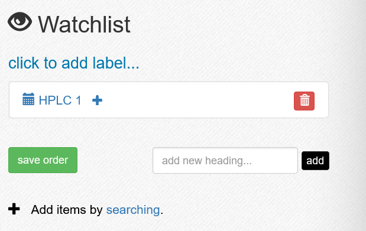Click the black add button
This screenshot has width=366, height=231.
[315, 161]
